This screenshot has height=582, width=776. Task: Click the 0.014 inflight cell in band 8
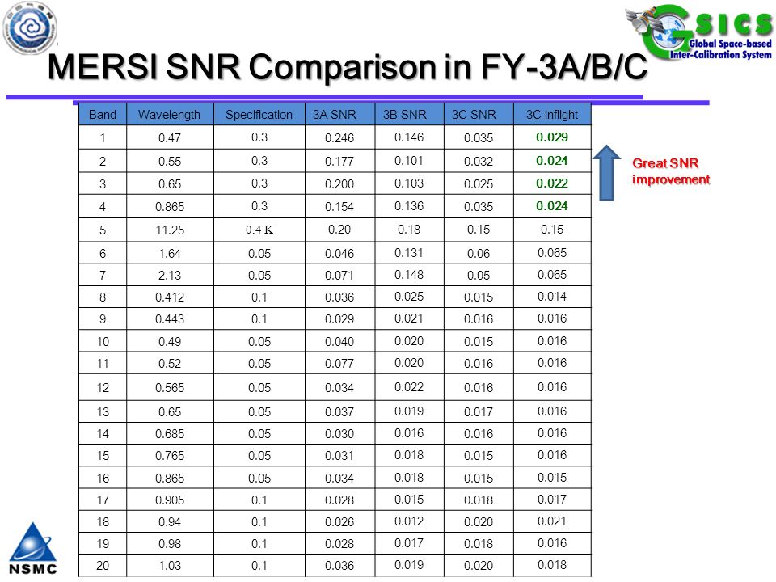click(x=552, y=297)
